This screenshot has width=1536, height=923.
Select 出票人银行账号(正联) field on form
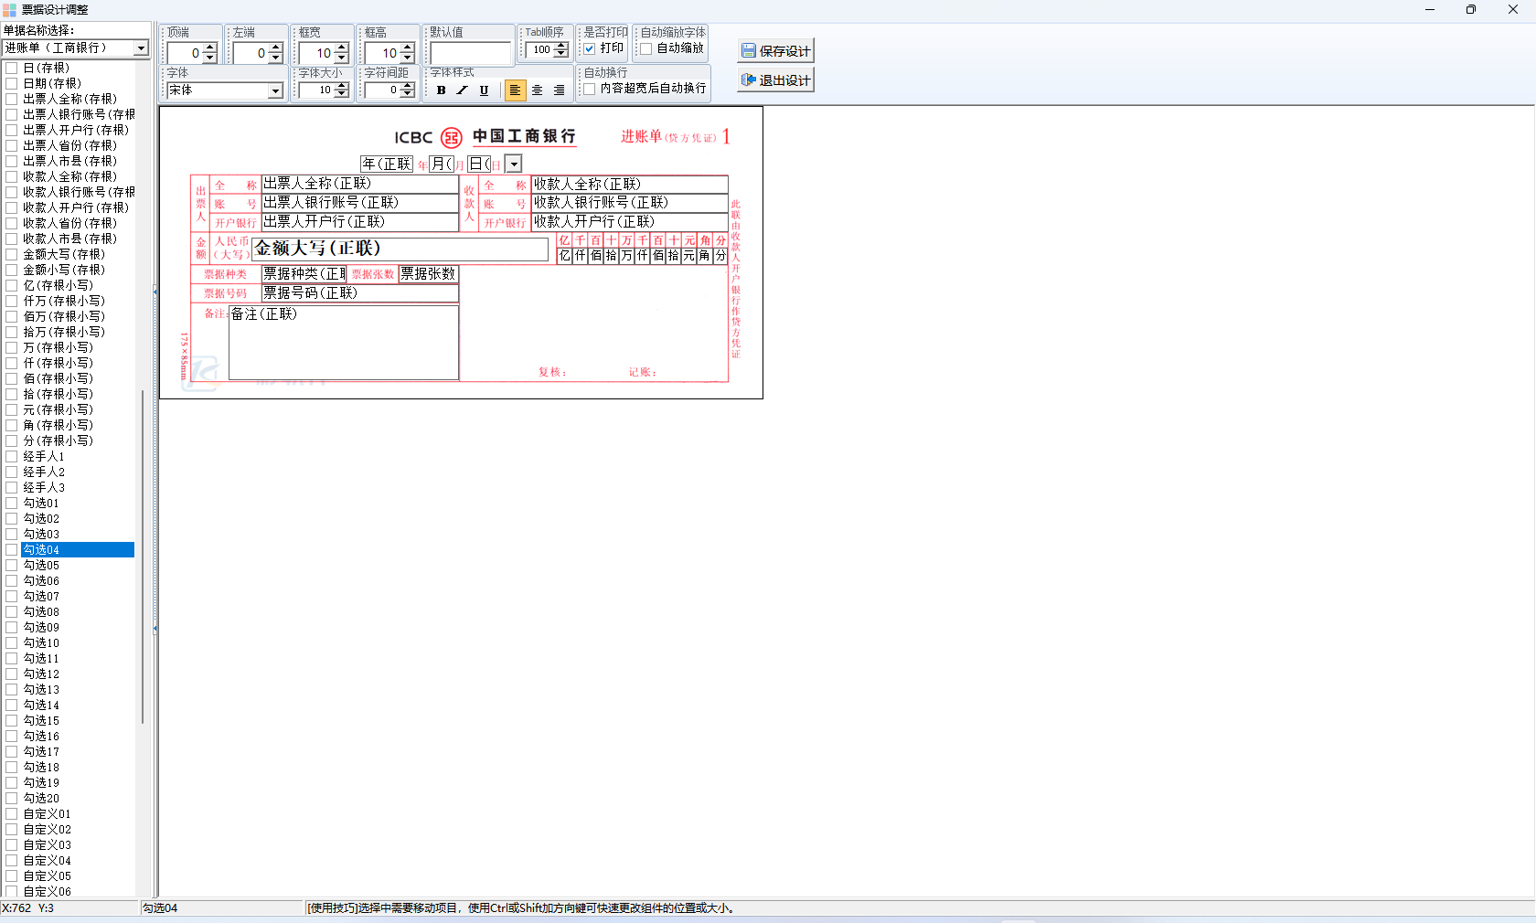point(360,203)
